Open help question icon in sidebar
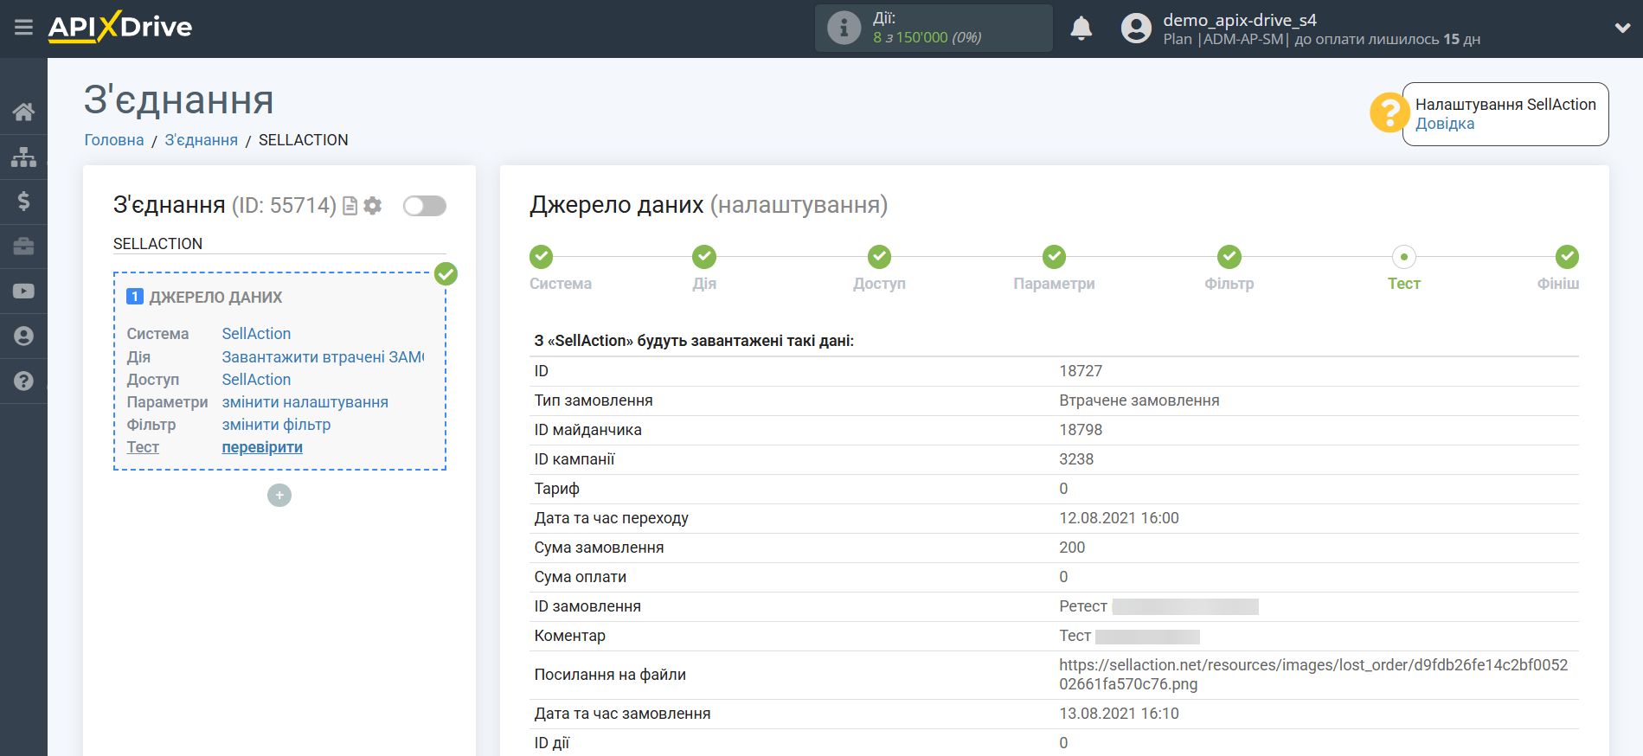This screenshot has width=1643, height=756. 23,381
